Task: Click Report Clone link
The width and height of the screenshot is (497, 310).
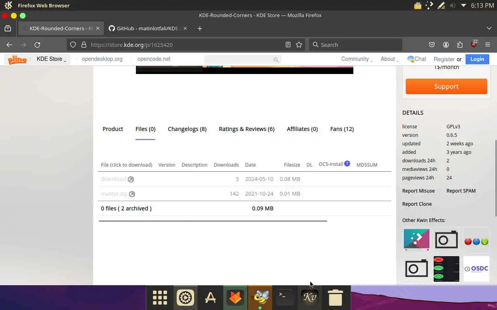Action: click(x=417, y=204)
